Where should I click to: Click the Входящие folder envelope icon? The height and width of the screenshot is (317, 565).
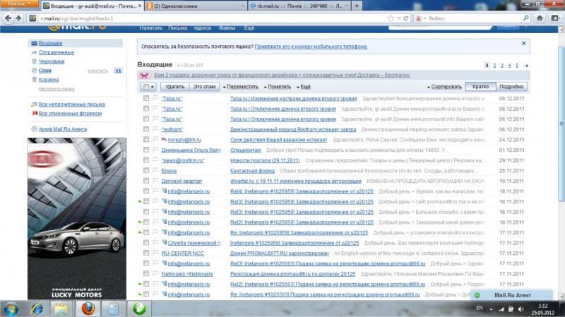pyautogui.click(x=34, y=43)
